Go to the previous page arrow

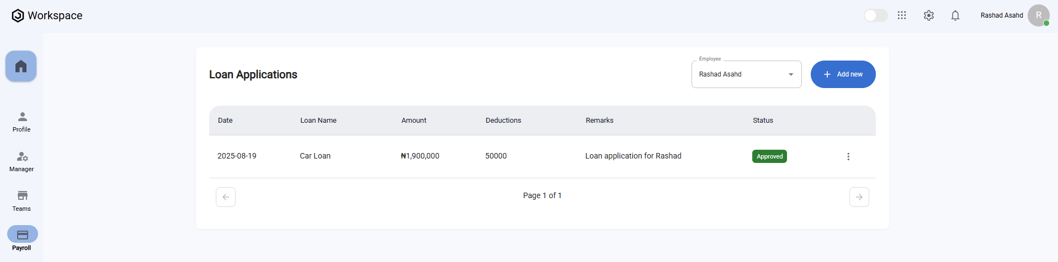click(x=226, y=197)
